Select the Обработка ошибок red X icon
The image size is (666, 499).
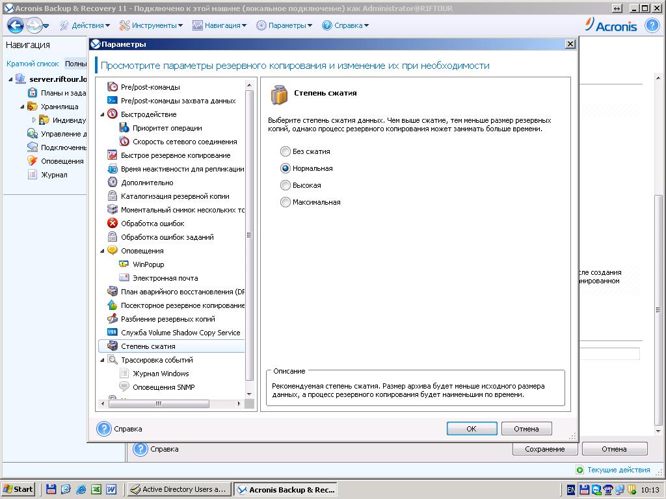[x=112, y=224]
